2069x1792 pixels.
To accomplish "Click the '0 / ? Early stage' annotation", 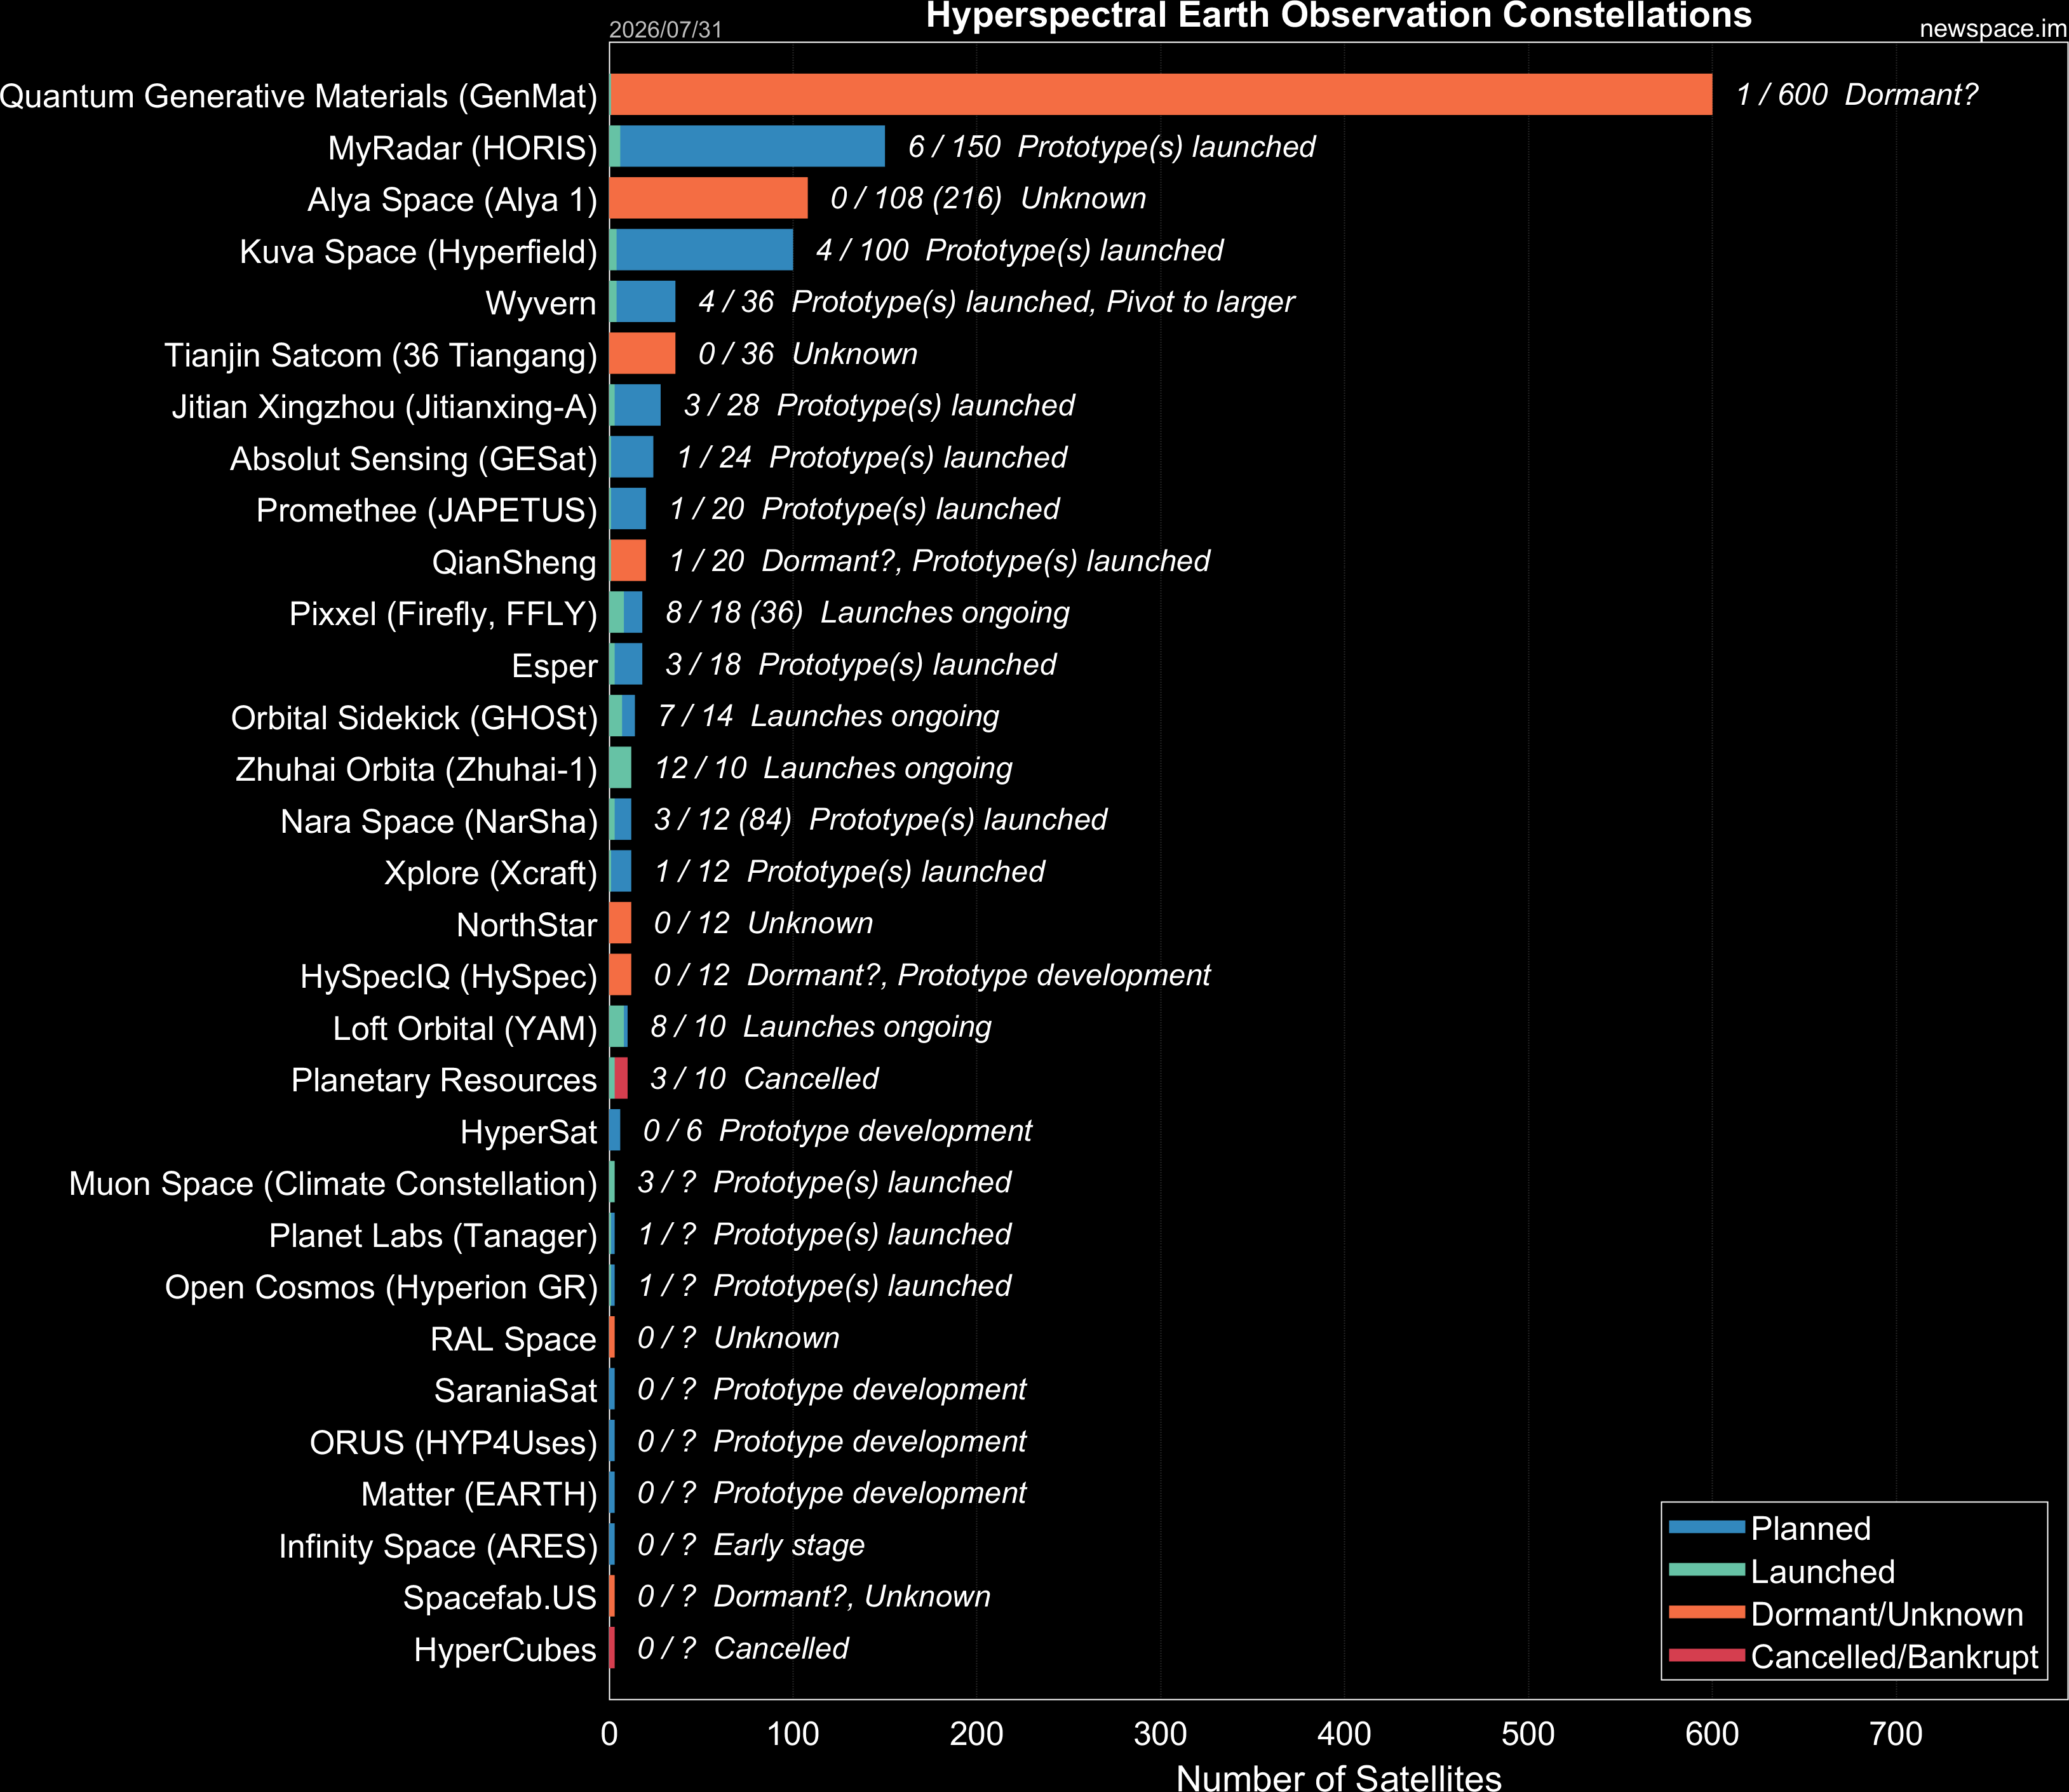I will [751, 1545].
